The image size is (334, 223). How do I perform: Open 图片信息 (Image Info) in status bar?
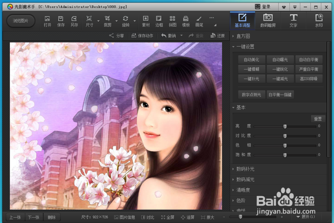coord(125,217)
